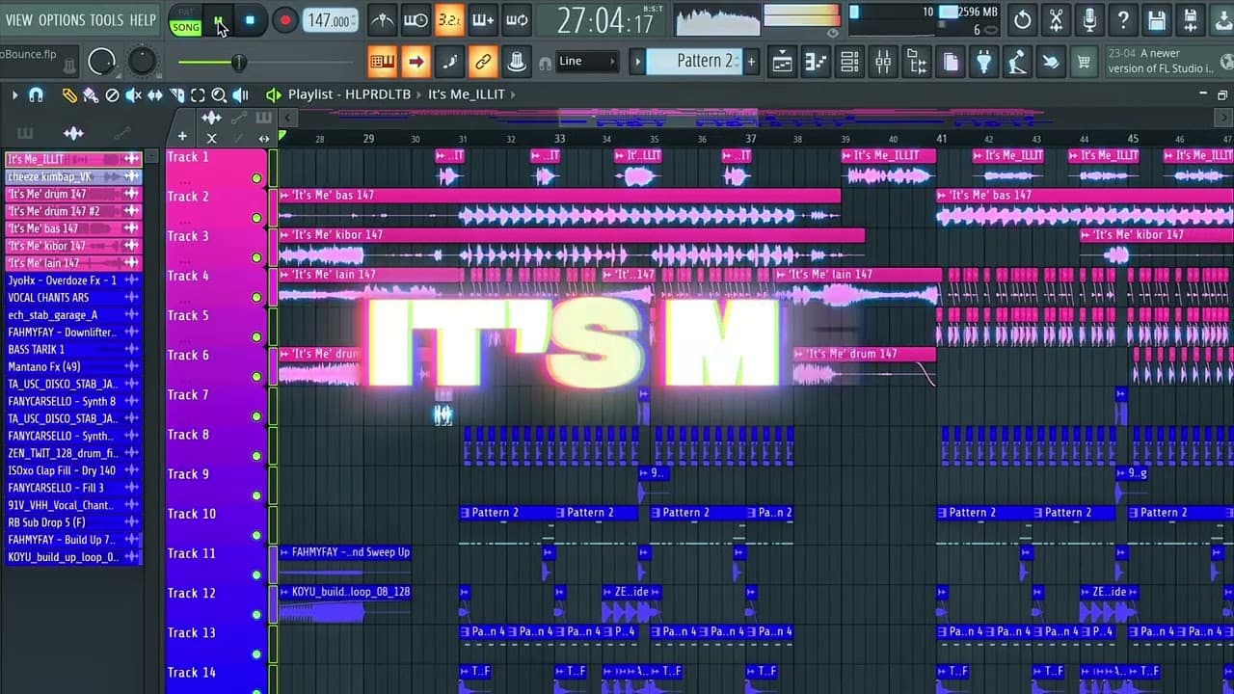Mute Track 1 with its green dot

pyautogui.click(x=256, y=178)
